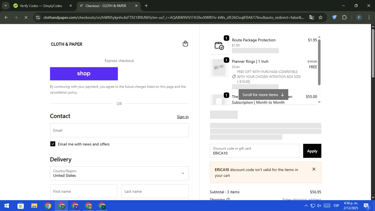375x211 pixels.
Task: Open the Chrome profile A taskbar icon
Action: [88, 206]
